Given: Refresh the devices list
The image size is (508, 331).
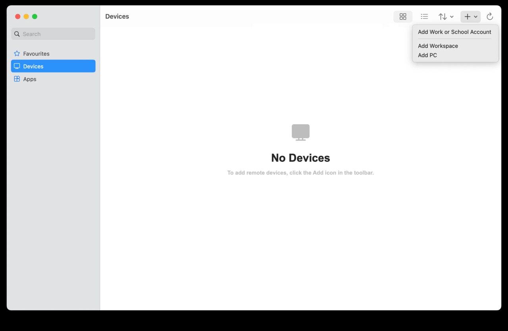Looking at the screenshot, I should pyautogui.click(x=490, y=16).
